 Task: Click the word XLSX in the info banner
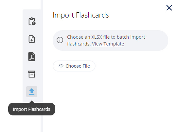[97, 37]
